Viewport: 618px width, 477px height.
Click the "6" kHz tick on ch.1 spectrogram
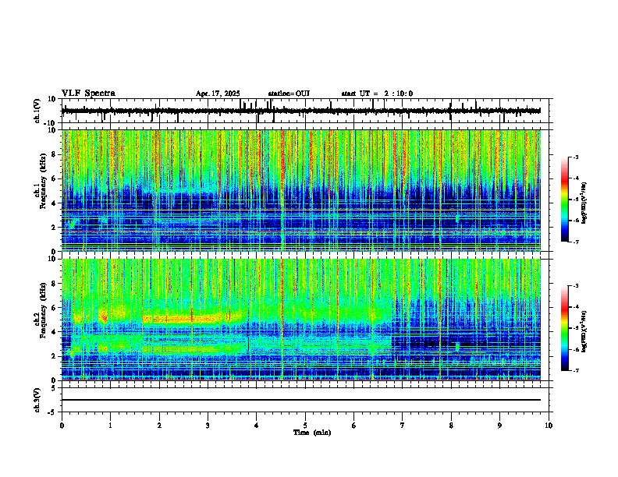(54, 178)
